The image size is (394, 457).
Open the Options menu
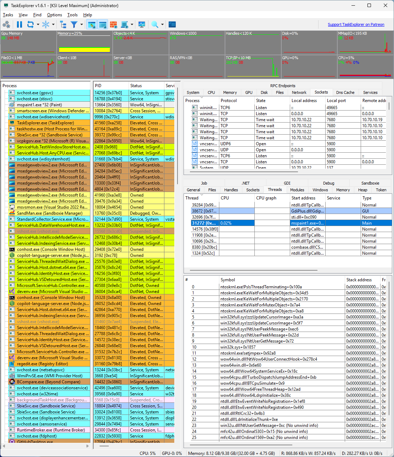click(x=54, y=15)
